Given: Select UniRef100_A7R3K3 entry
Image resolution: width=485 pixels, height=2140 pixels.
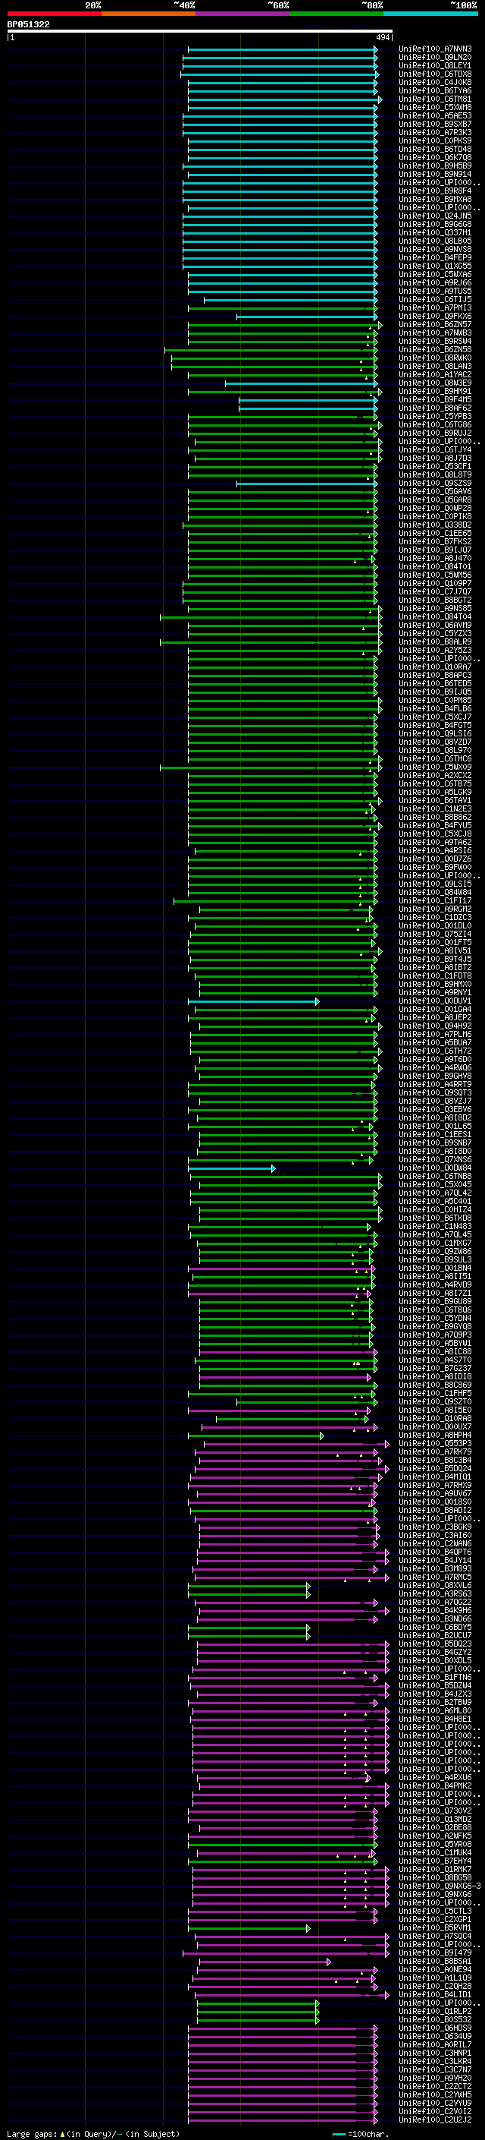Looking at the screenshot, I should 435,132.
